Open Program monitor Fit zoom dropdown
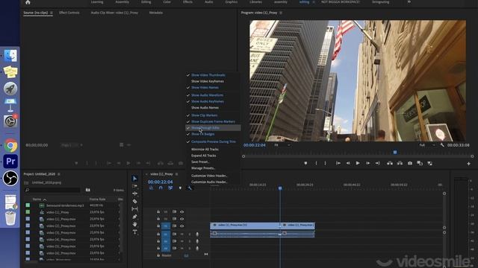Viewport: 478px width, 268px height. click(x=282, y=145)
